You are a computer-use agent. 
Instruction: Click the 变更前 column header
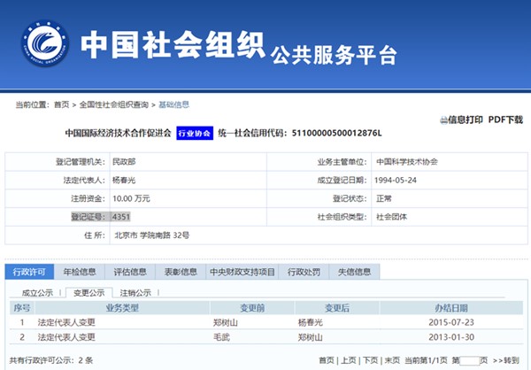(252, 308)
